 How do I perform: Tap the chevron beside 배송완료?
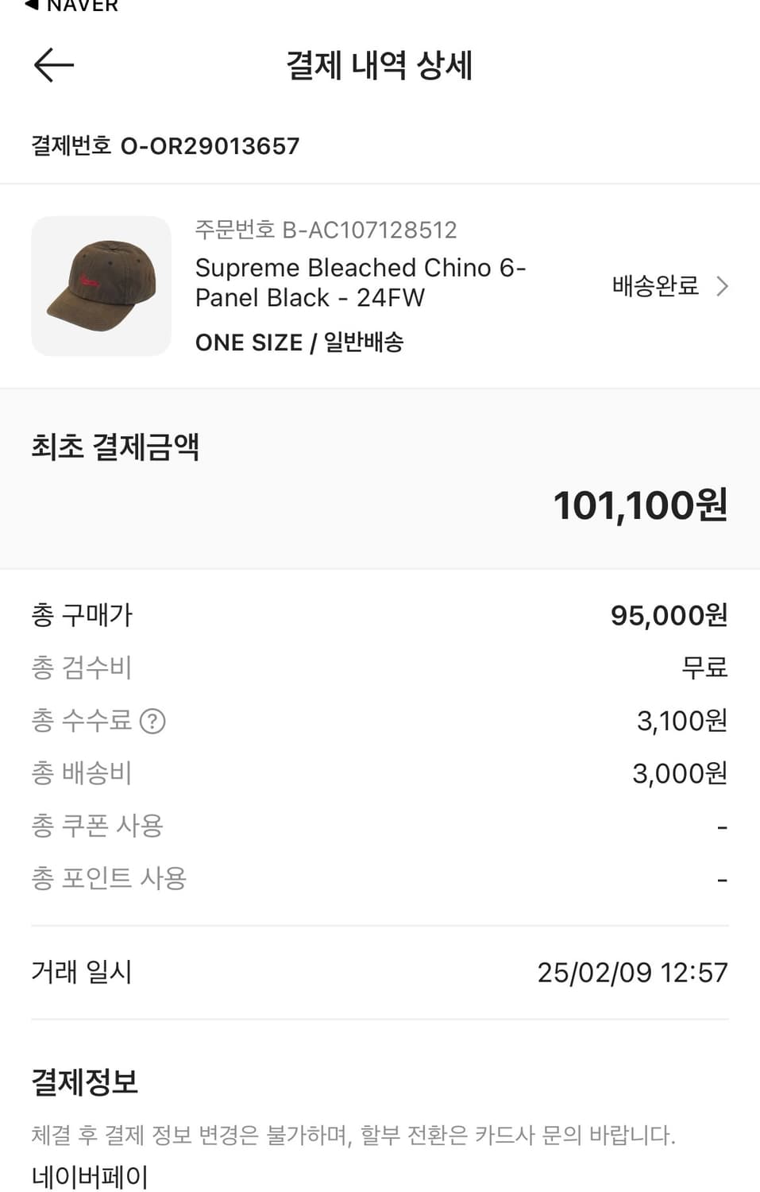click(x=722, y=286)
